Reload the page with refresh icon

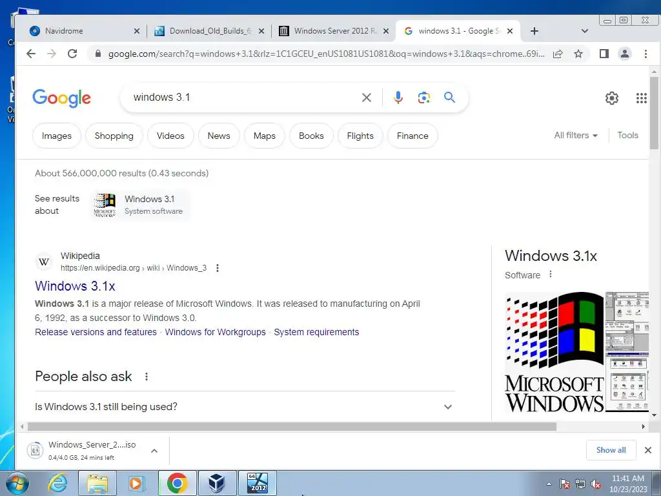tap(72, 54)
